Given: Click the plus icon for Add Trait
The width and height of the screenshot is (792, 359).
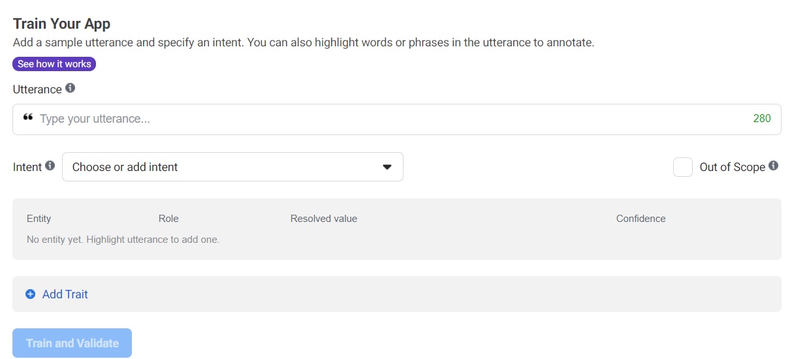Looking at the screenshot, I should pyautogui.click(x=30, y=294).
